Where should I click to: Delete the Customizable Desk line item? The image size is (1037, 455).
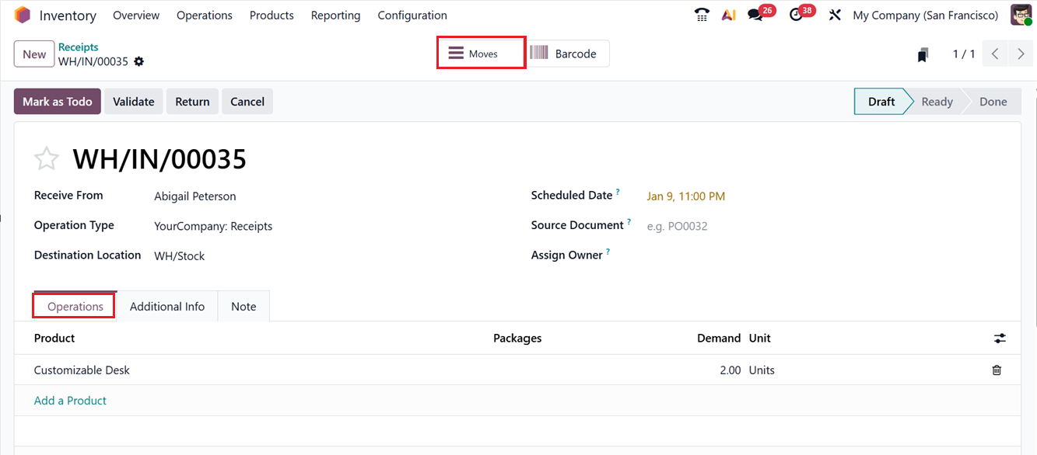point(997,370)
